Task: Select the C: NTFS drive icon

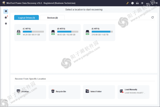Action: 18,32
